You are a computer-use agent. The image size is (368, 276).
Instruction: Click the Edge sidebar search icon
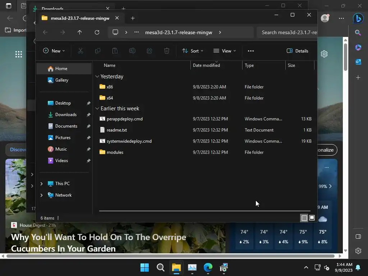pyautogui.click(x=358, y=33)
